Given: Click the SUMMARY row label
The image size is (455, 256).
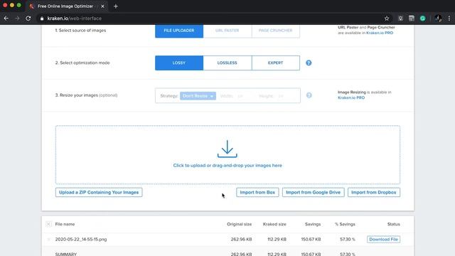Looking at the screenshot, I should [x=66, y=254].
